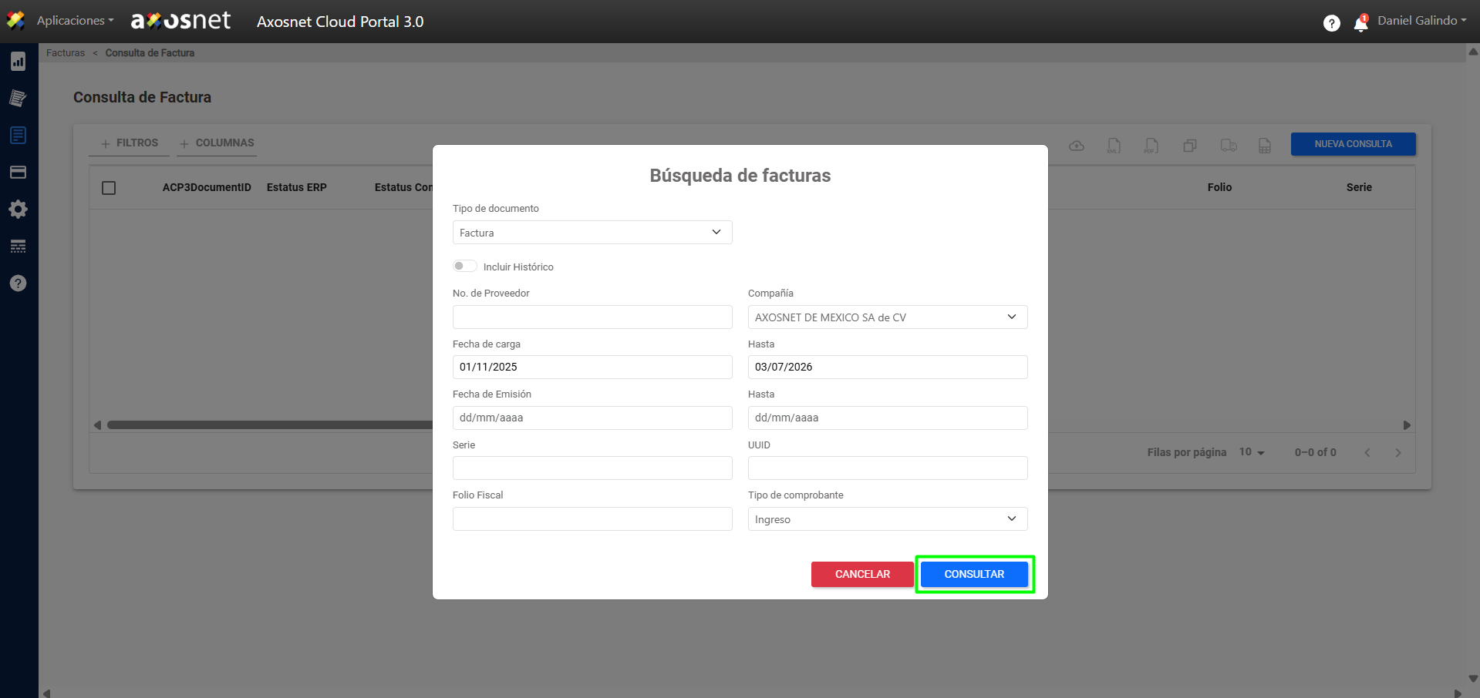Open the Columnas panel

coord(217,143)
